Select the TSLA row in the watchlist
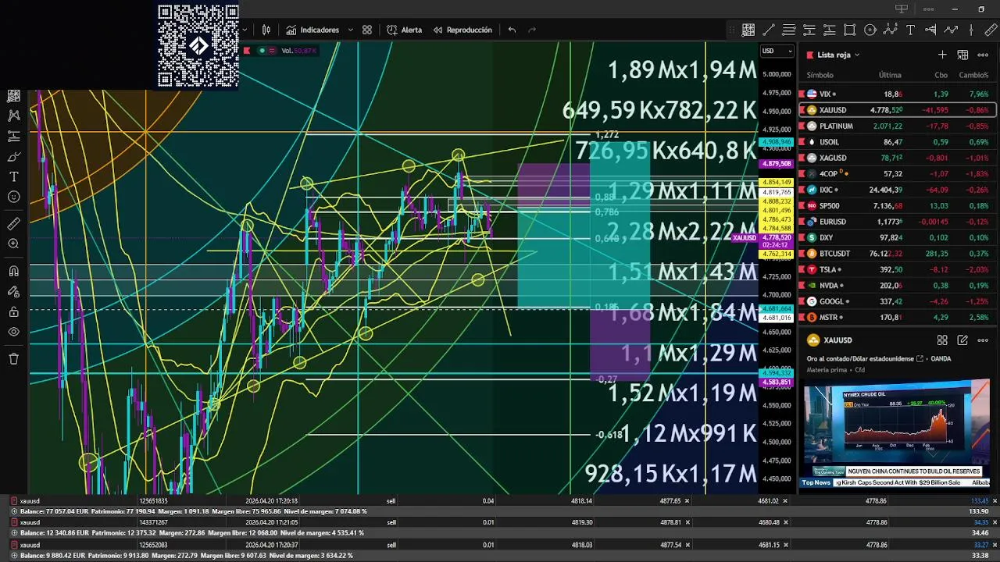1000x562 pixels. [x=898, y=269]
